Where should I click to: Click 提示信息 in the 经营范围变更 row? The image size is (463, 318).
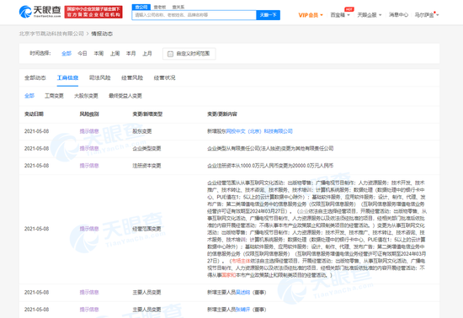[x=89, y=229]
